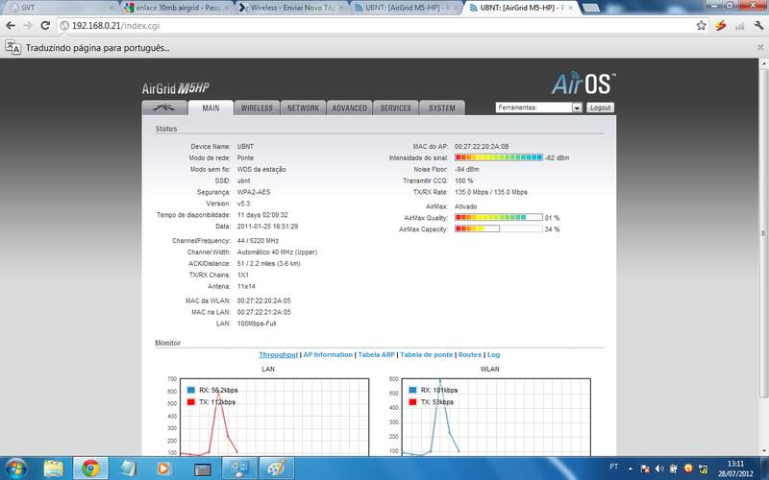Image resolution: width=769 pixels, height=480 pixels.
Task: Open the Routes link
Action: pyautogui.click(x=469, y=354)
